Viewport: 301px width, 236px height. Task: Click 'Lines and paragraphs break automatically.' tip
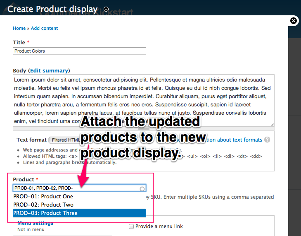coord(70,162)
